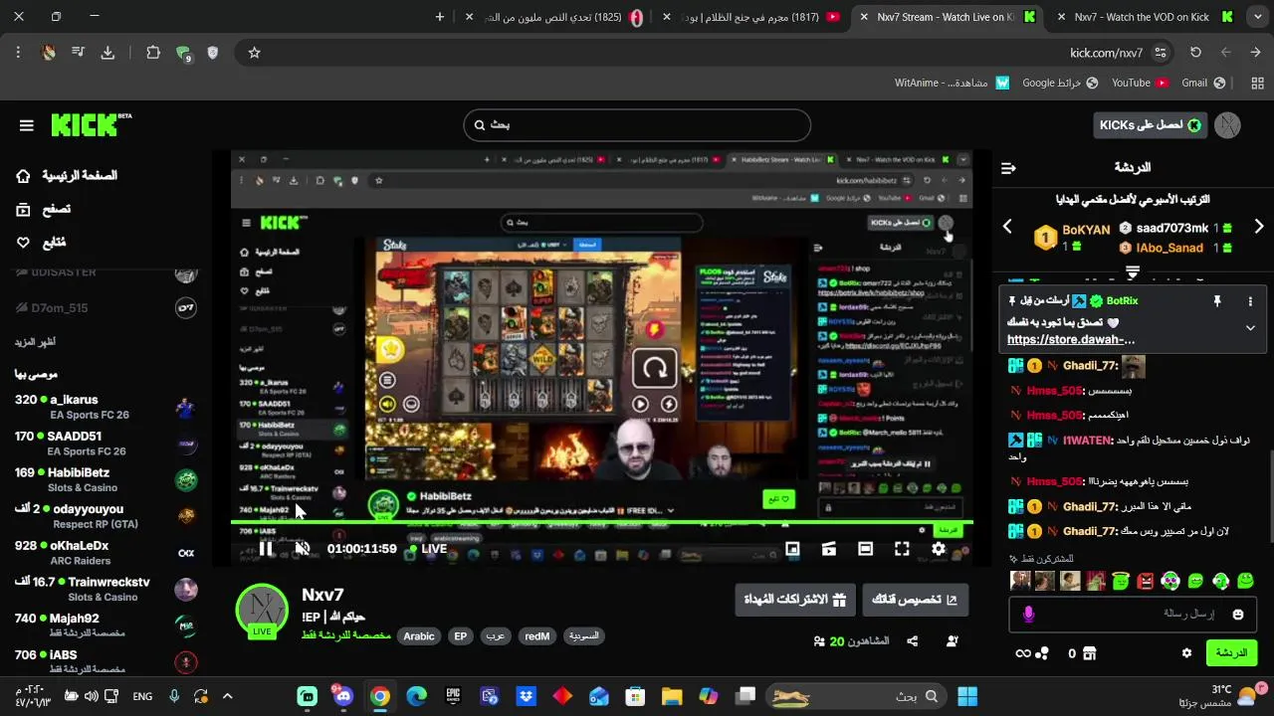Click the Arabic tag
This screenshot has height=716, width=1274.
[x=419, y=636]
